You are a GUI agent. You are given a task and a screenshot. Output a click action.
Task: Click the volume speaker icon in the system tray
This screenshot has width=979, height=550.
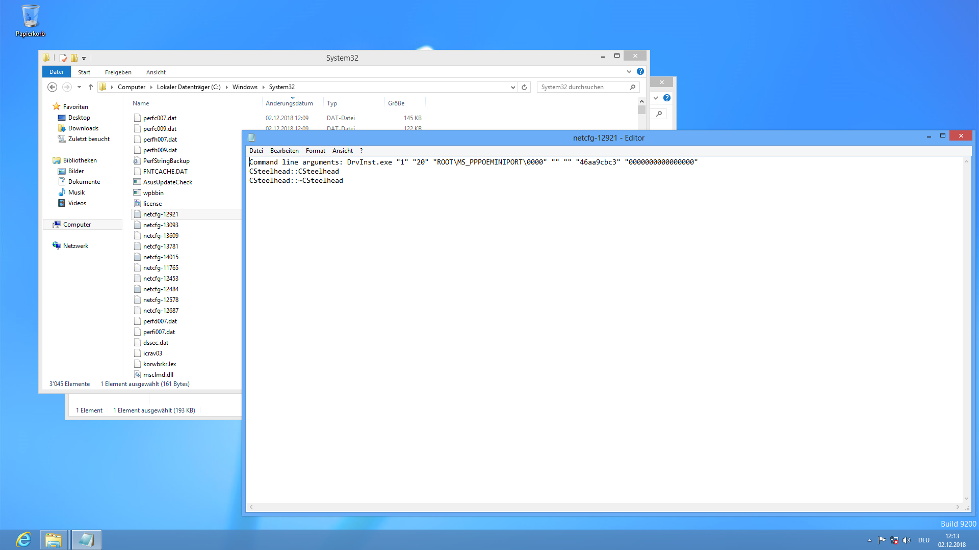907,540
